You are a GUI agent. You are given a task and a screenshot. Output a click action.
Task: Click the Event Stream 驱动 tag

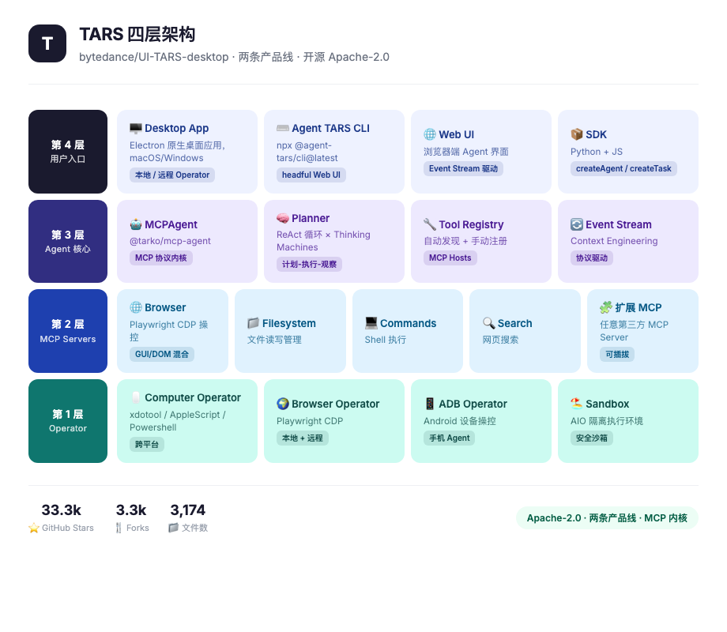tap(463, 169)
